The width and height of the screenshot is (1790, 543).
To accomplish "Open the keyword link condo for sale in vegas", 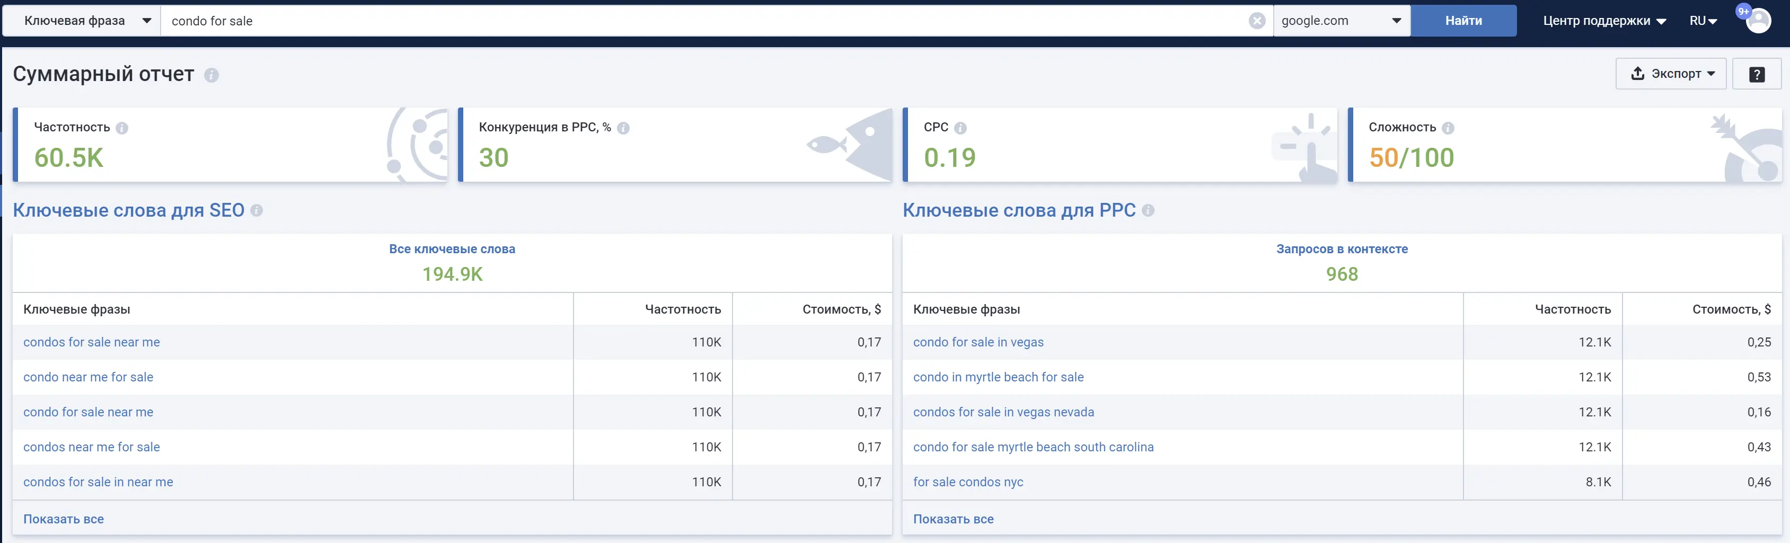I will click(978, 342).
